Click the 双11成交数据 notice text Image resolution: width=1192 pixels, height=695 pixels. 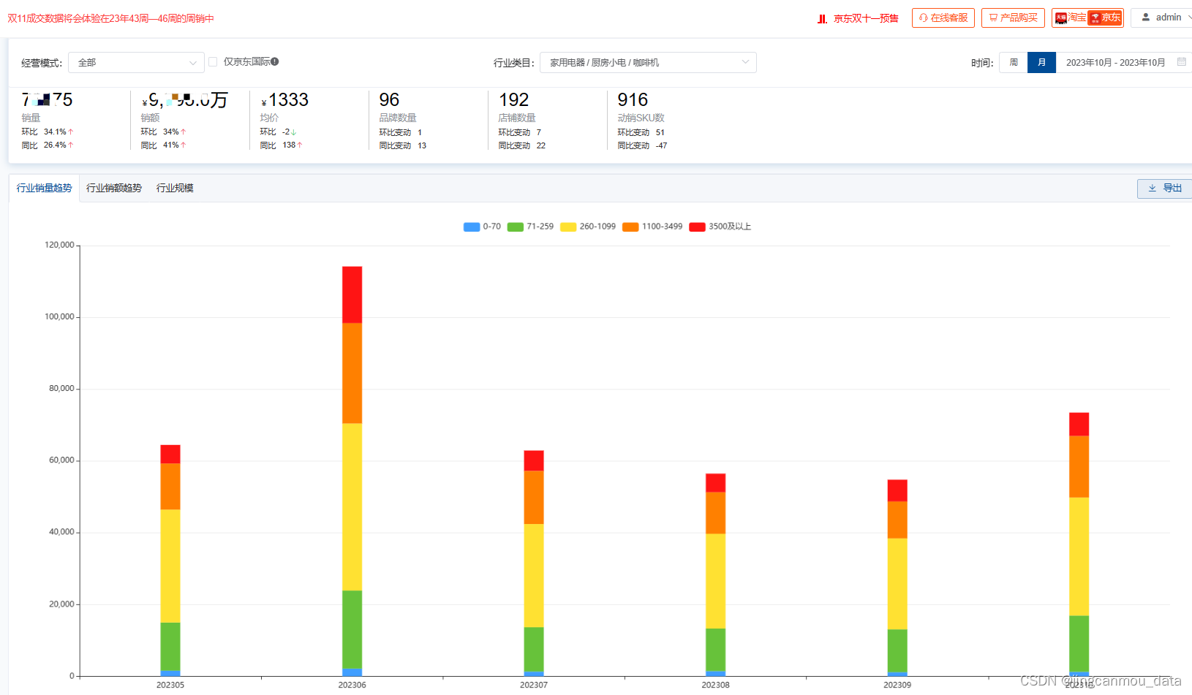pos(110,18)
